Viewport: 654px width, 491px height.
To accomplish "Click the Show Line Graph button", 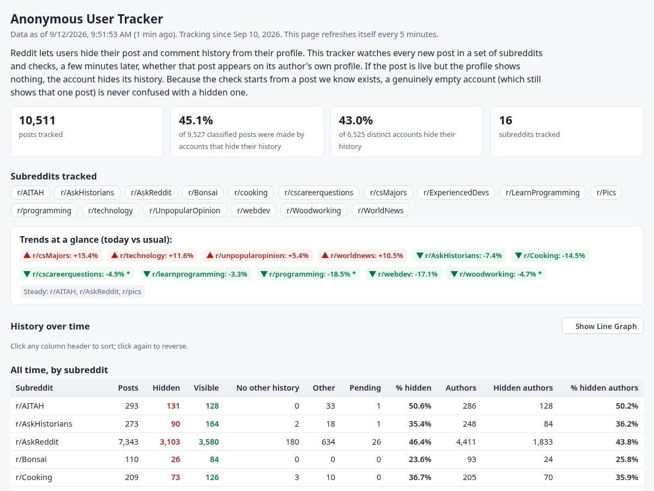I will (x=603, y=326).
